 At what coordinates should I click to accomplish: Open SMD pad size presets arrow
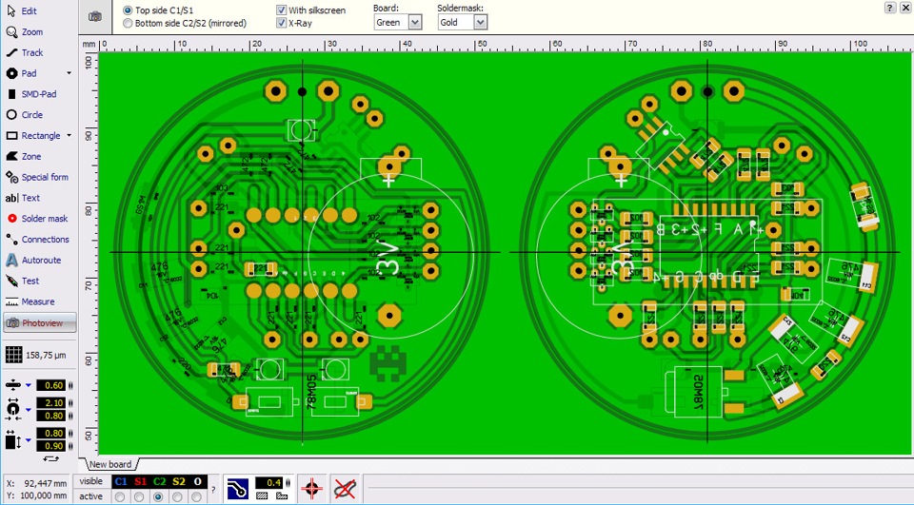click(x=28, y=440)
